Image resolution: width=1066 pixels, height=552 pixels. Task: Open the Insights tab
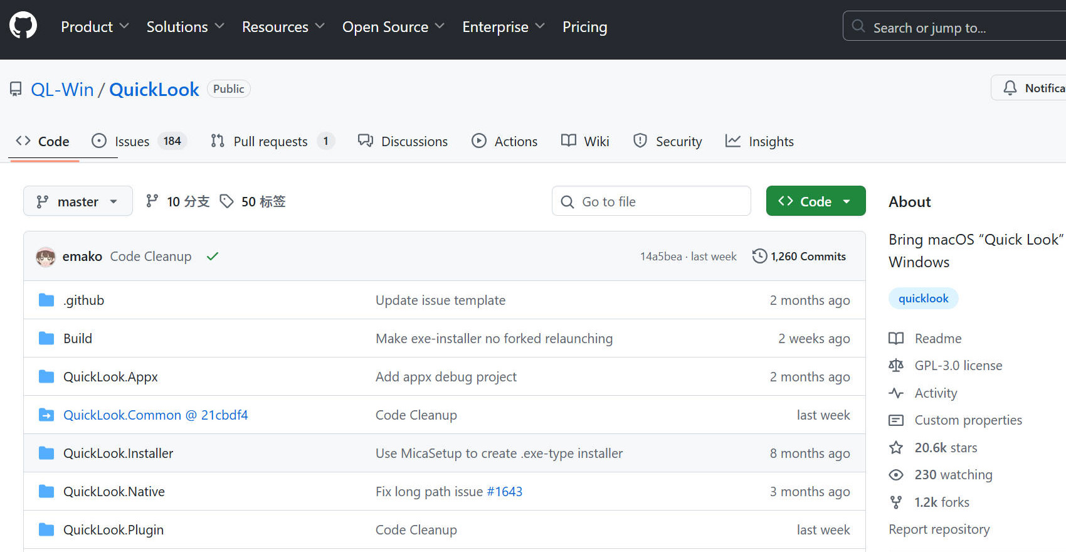[759, 141]
